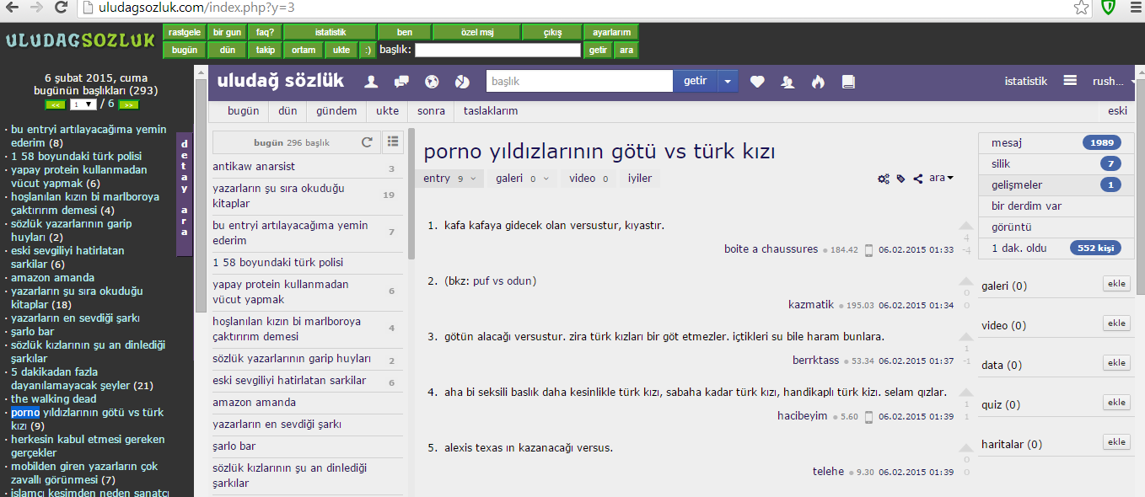Screen dimensions: 1145x497
Task: Upvote the entry by telehe
Action: pos(966,448)
